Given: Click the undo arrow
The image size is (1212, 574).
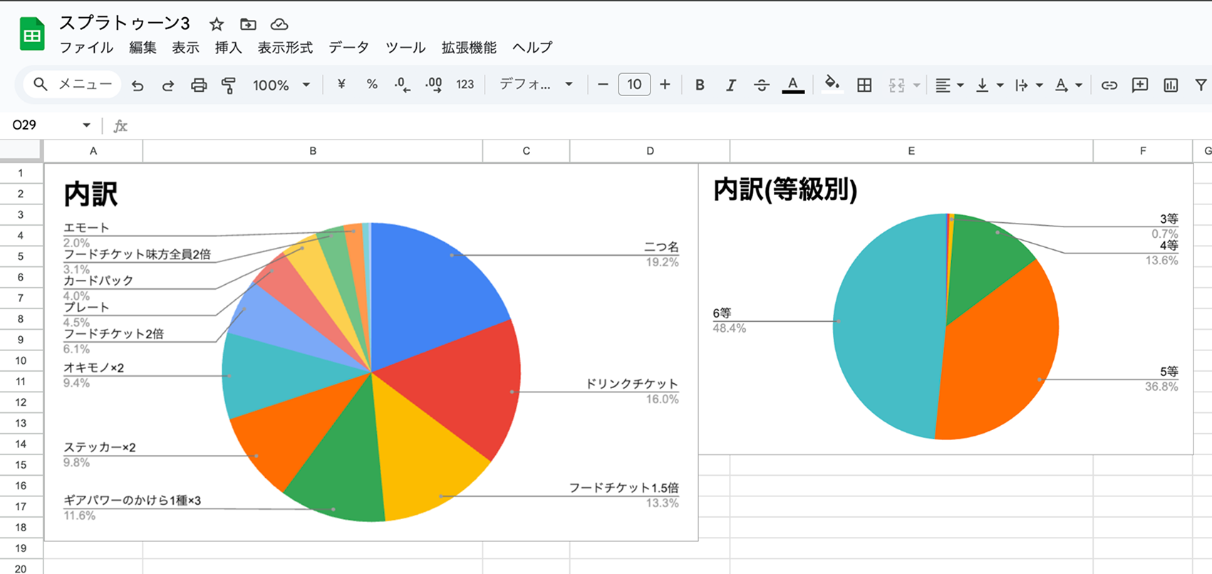Looking at the screenshot, I should [x=138, y=85].
